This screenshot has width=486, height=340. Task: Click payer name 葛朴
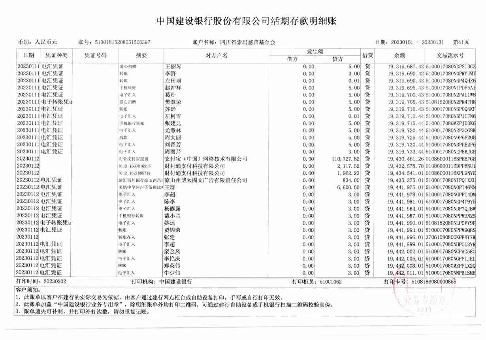(170, 95)
